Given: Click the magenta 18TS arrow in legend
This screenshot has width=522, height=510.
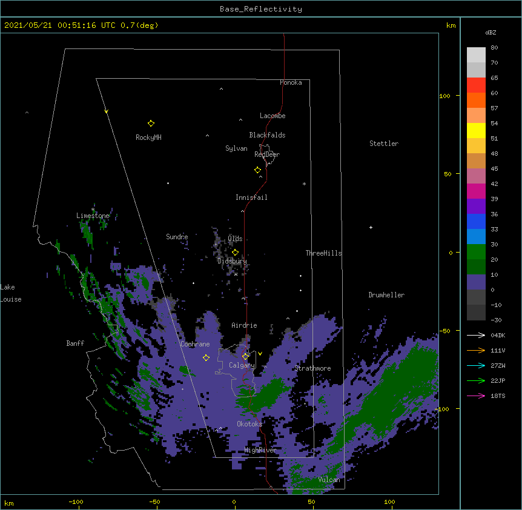Looking at the screenshot, I should [476, 396].
